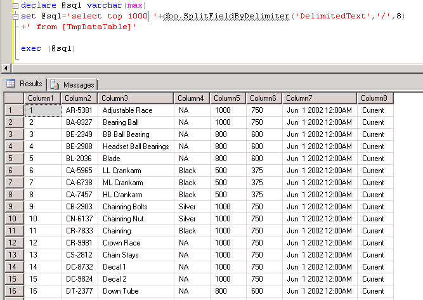Select the CB-2903 cell

click(x=79, y=207)
